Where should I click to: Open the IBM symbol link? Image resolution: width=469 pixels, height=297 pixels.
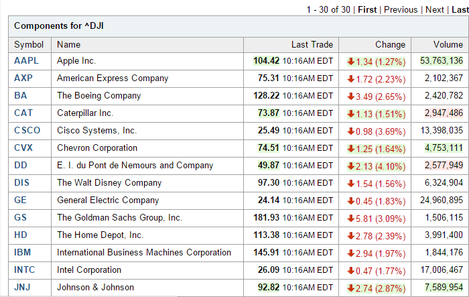pyautogui.click(x=22, y=252)
